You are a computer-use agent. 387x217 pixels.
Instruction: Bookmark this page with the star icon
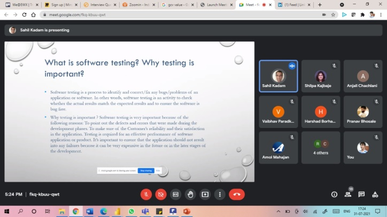[333, 14]
